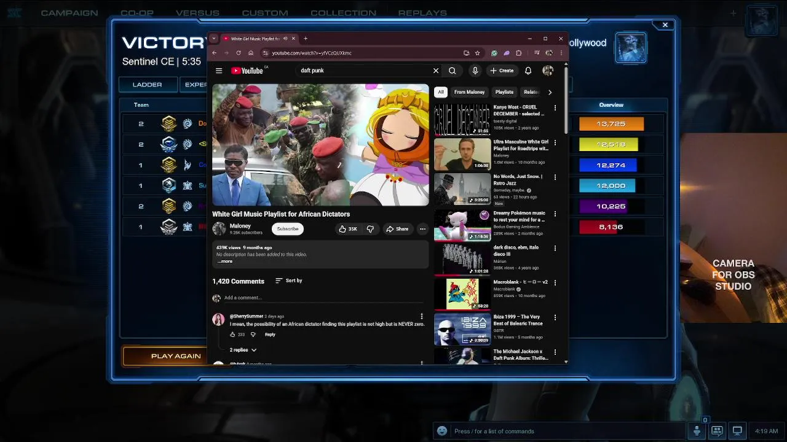Reply to SherrySummer's comment
This screenshot has width=787, height=442.
270,335
